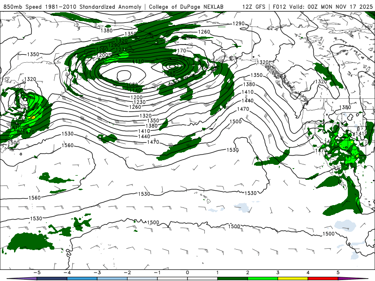Click the '1' color bar tick label
This screenshot has height=281, width=375.
[217, 273]
